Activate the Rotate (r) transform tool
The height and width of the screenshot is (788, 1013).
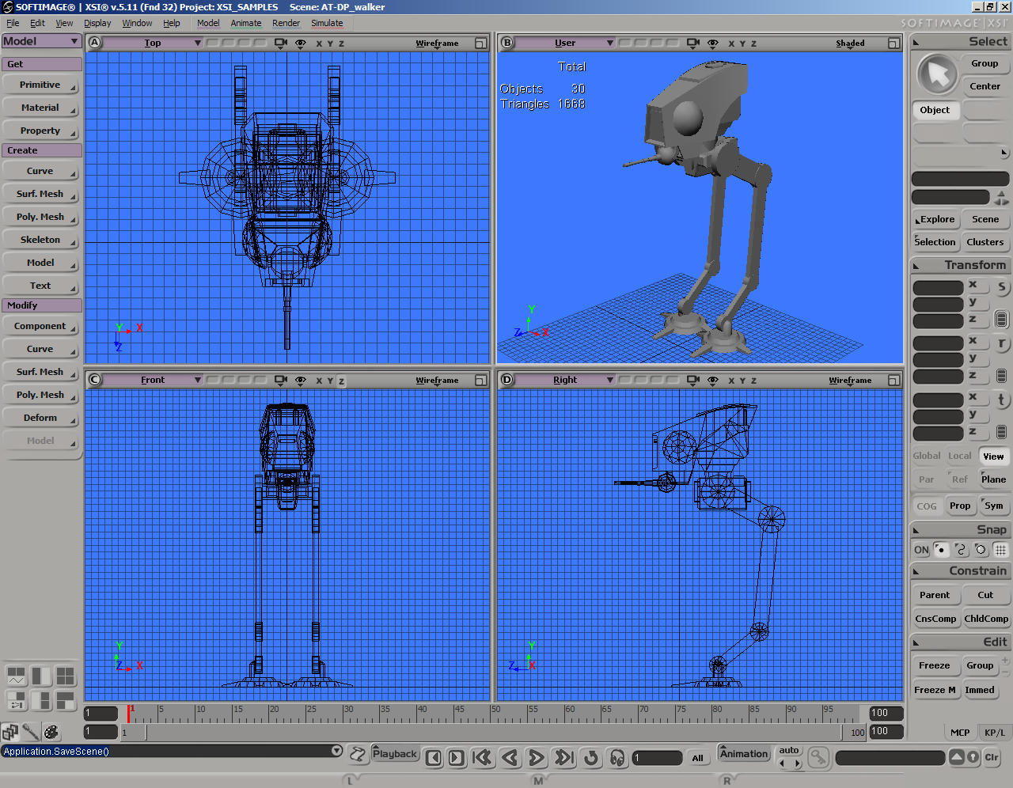(x=1001, y=343)
